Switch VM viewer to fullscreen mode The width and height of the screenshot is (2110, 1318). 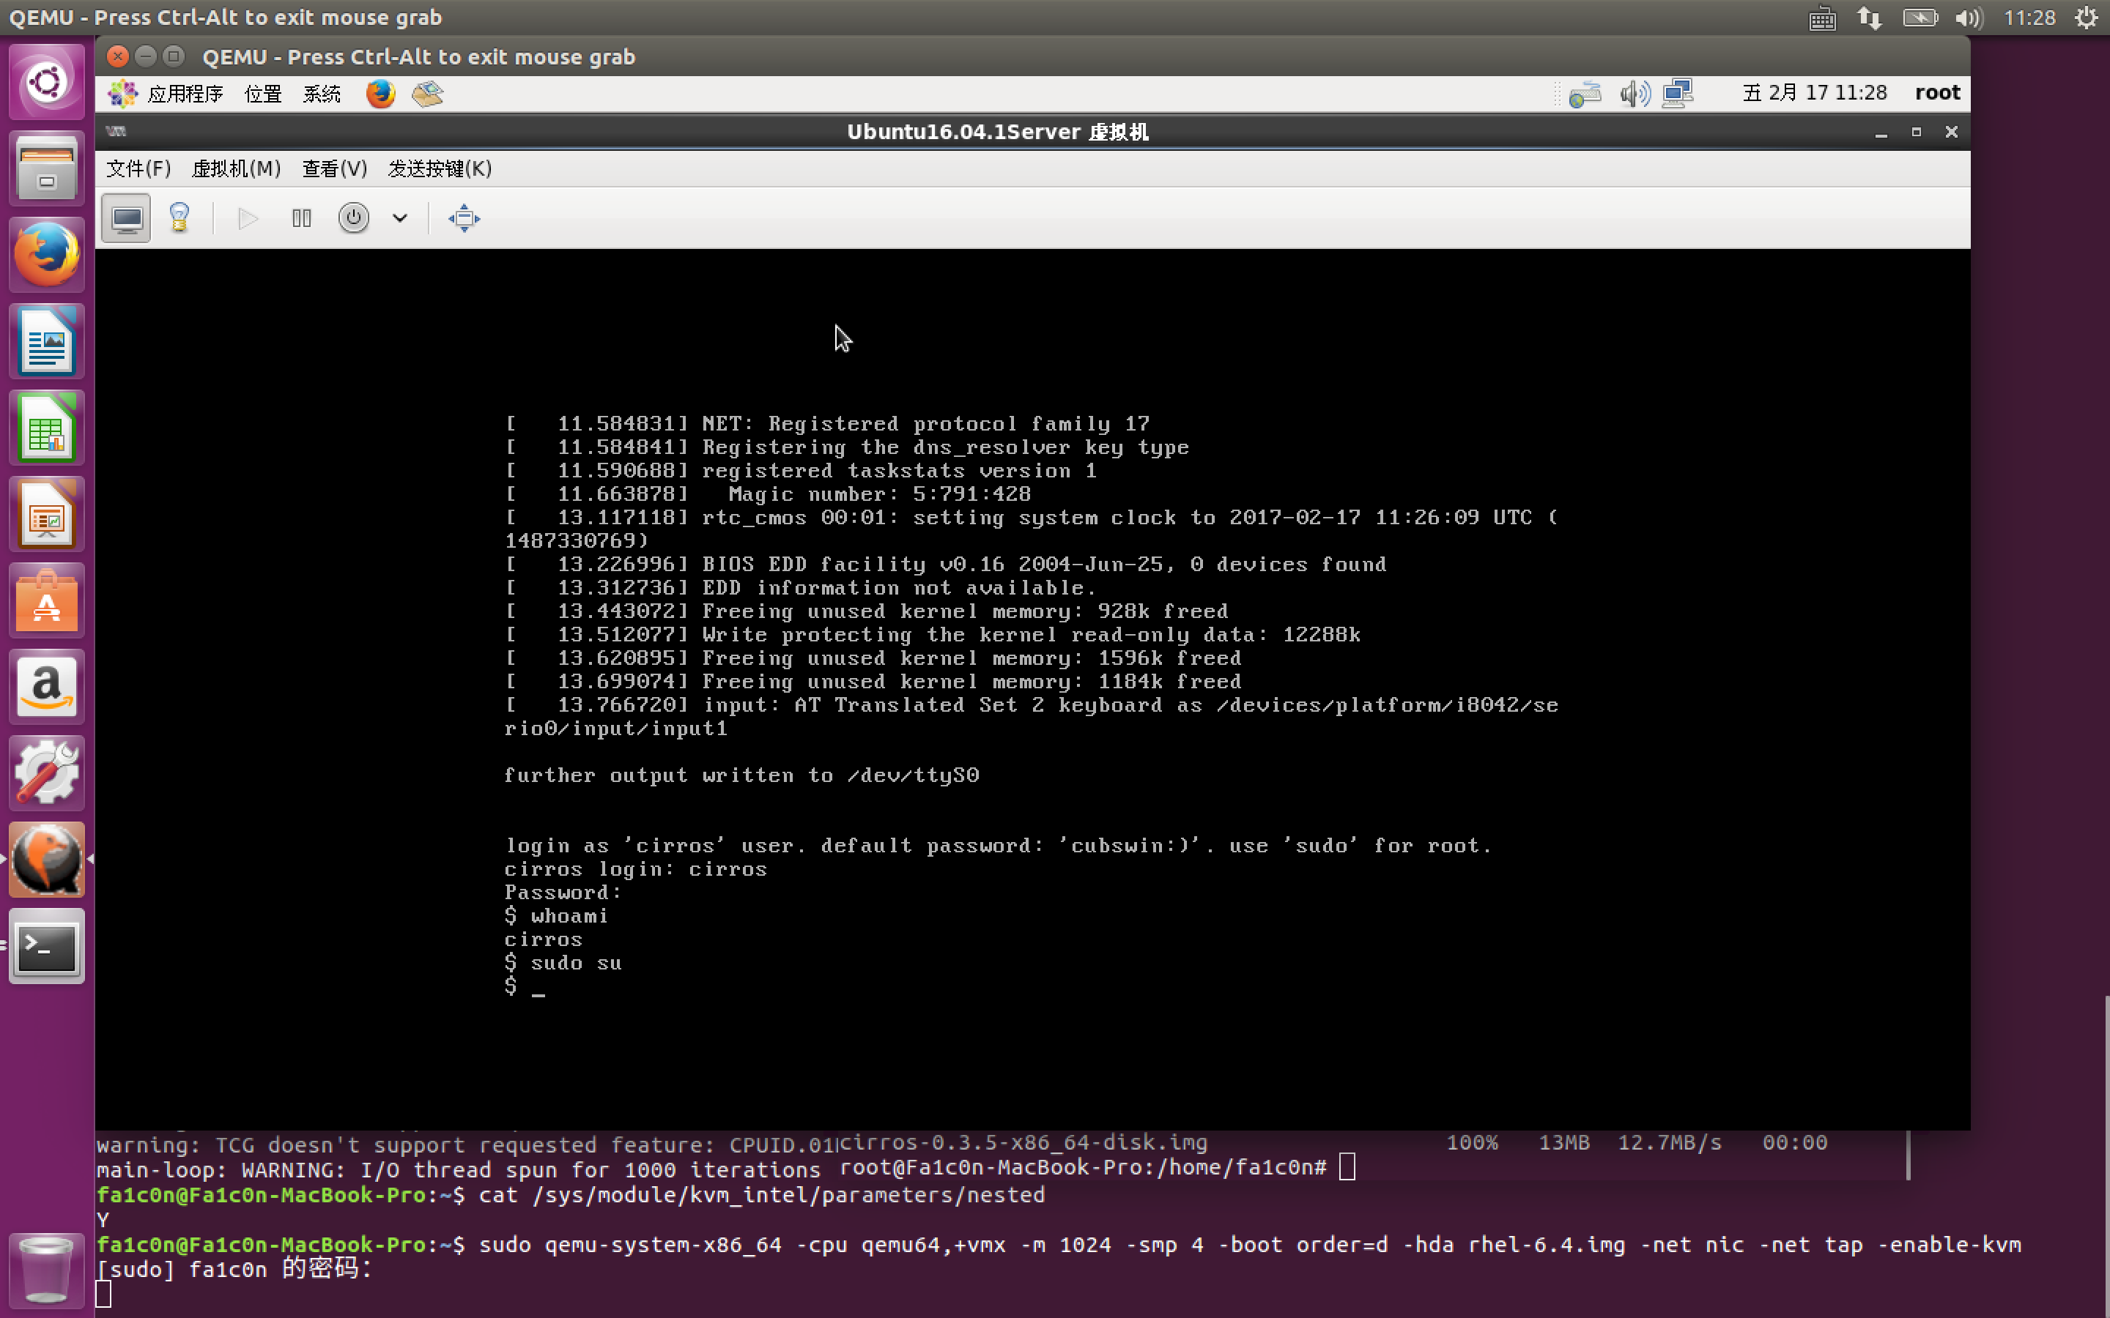(x=464, y=218)
